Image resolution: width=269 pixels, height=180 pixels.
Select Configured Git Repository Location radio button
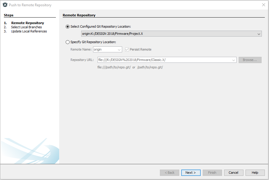(67, 26)
